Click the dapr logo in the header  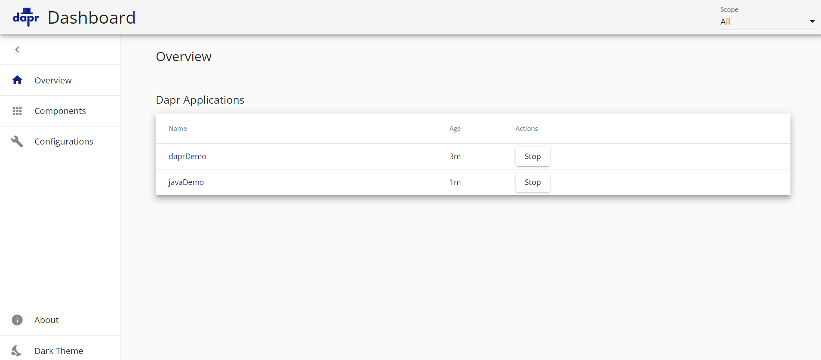pyautogui.click(x=26, y=17)
